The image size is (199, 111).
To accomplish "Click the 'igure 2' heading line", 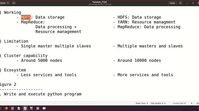I will (8, 84).
